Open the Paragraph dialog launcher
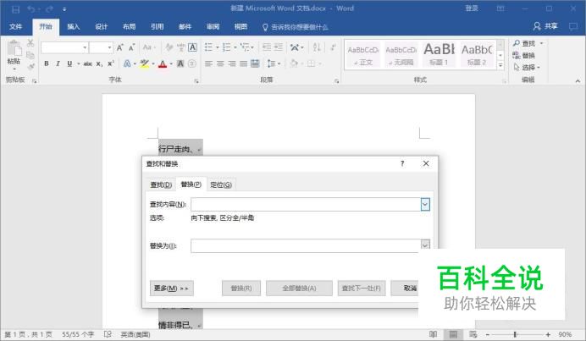Image resolution: width=586 pixels, height=341 pixels. [x=337, y=80]
